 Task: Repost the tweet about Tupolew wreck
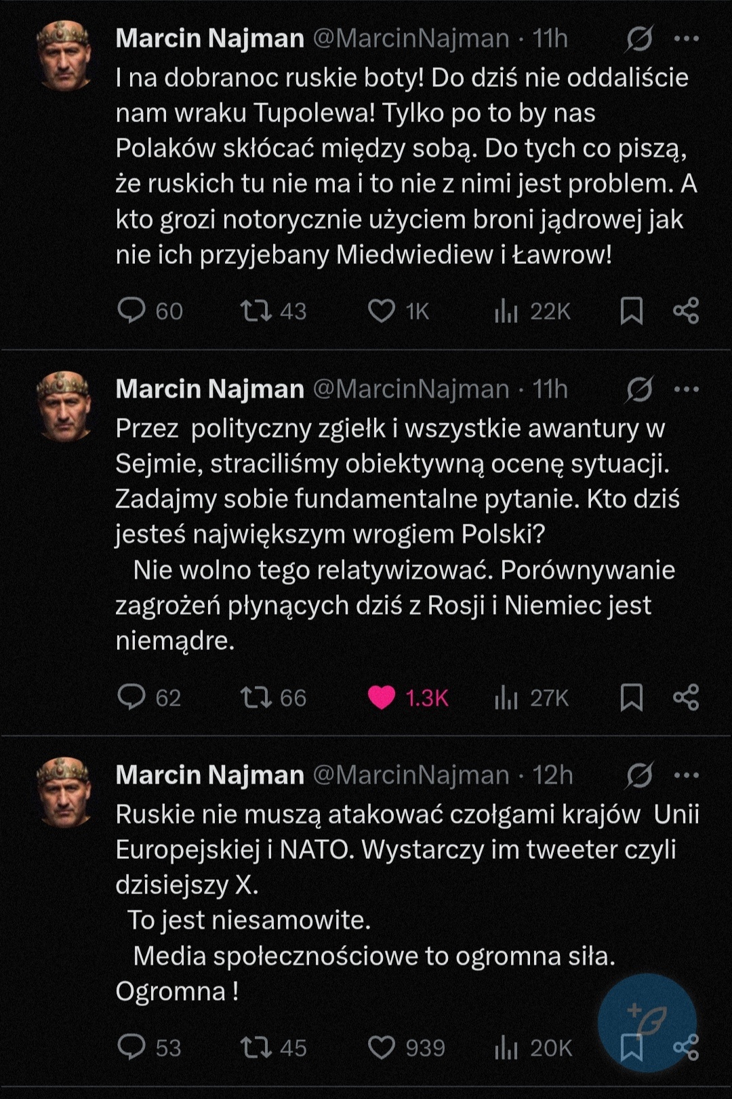pos(256,311)
